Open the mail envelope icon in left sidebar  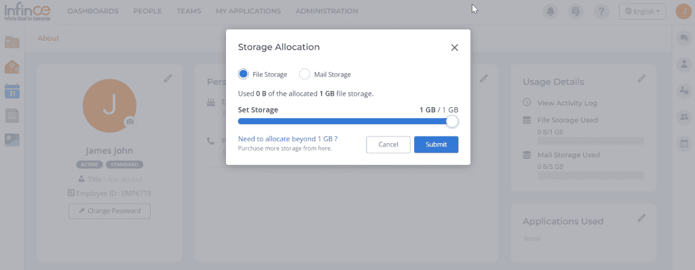12,67
